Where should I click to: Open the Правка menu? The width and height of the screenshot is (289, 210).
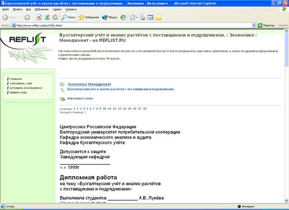click(x=18, y=9)
